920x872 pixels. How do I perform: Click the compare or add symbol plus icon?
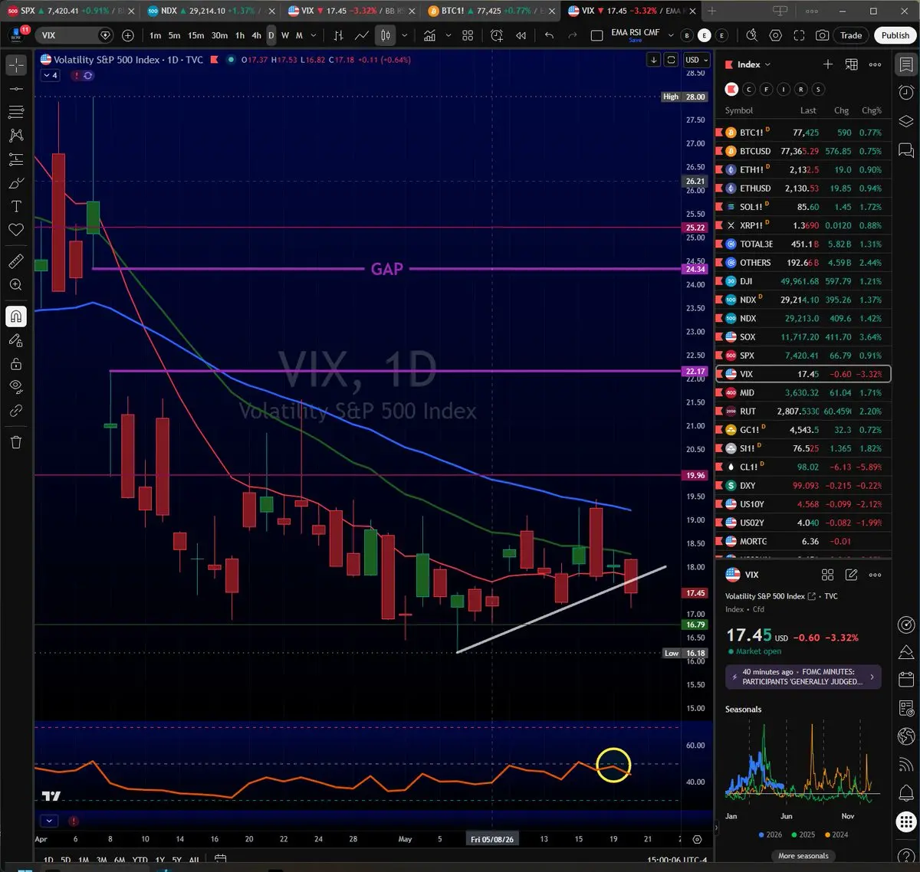coord(127,35)
